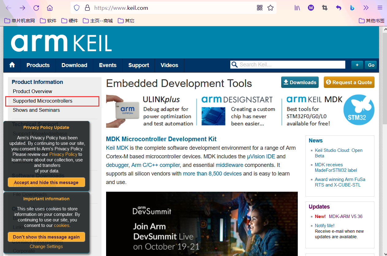Reload the page with the refresh icon
387x256 pixels.
coord(36,8)
